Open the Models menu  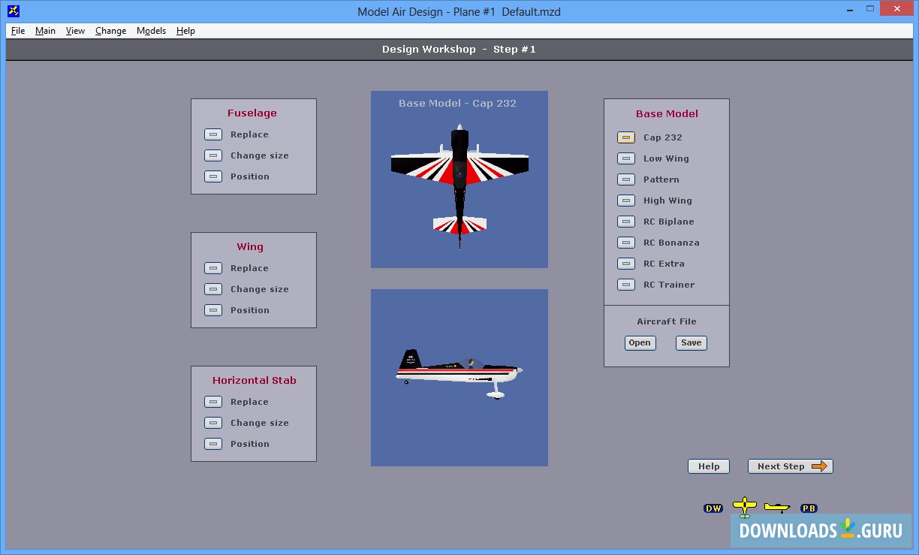151,31
